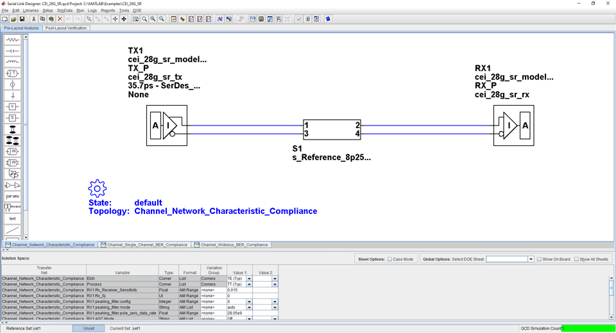Open the Channel_Widebus_BER_Compliance sheet tab
The height and width of the screenshot is (333, 616).
tap(234, 245)
